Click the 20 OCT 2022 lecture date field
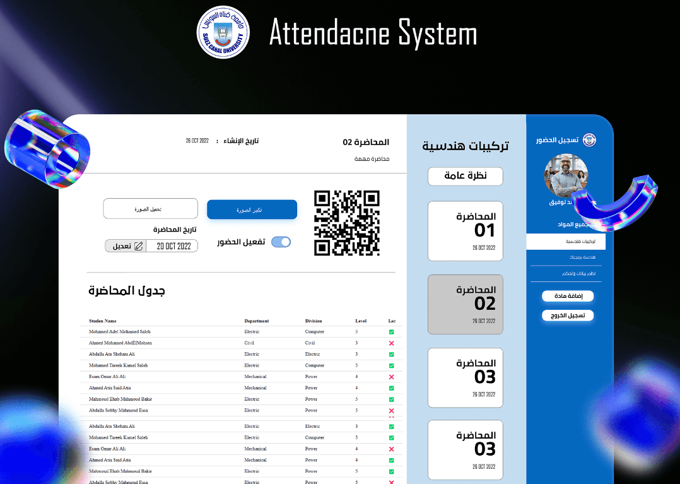 (173, 246)
